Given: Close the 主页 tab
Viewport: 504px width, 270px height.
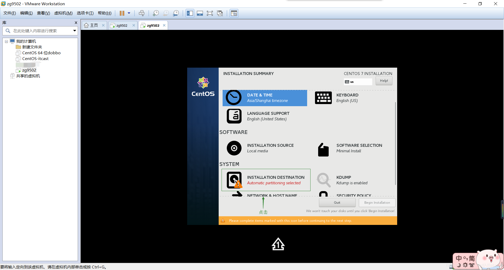Looking at the screenshot, I should tap(103, 25).
